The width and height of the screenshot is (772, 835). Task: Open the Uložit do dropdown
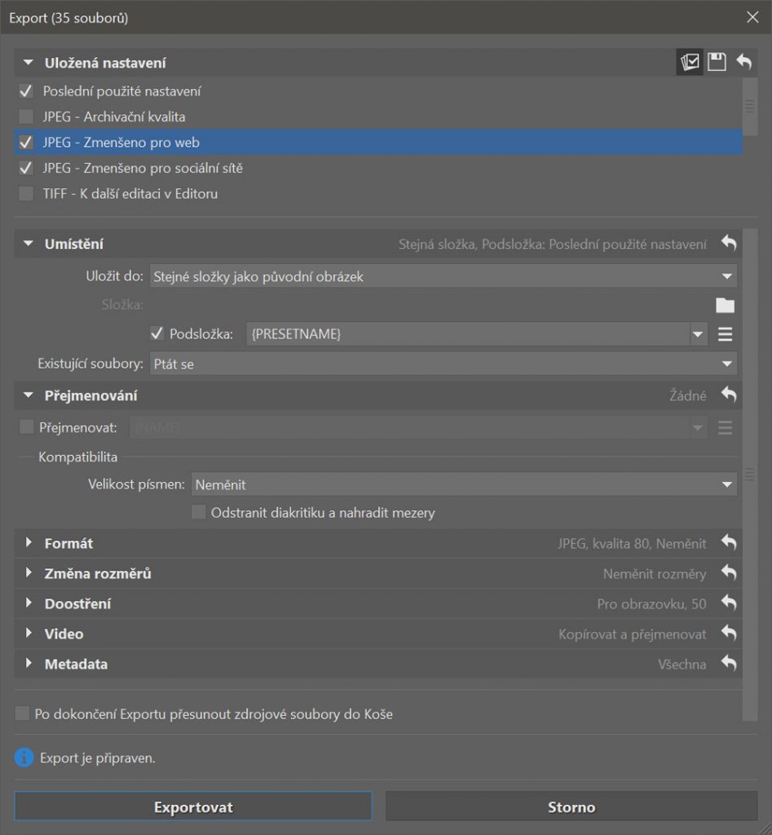pyautogui.click(x=443, y=276)
